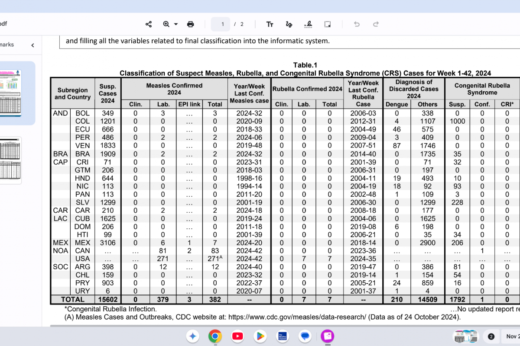
Task: Click the zoom magnifier icon
Action: [x=166, y=24]
